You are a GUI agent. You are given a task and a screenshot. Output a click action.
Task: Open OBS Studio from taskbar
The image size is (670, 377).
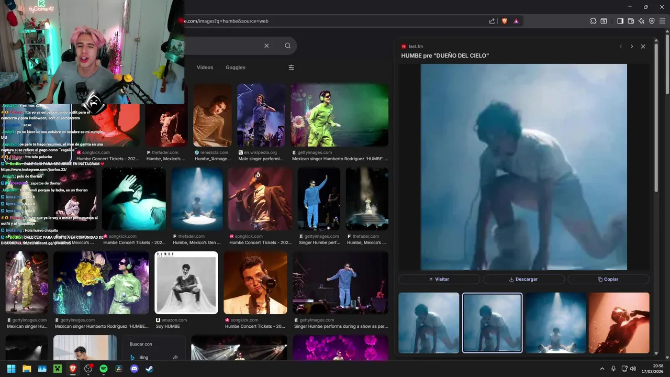(88, 369)
